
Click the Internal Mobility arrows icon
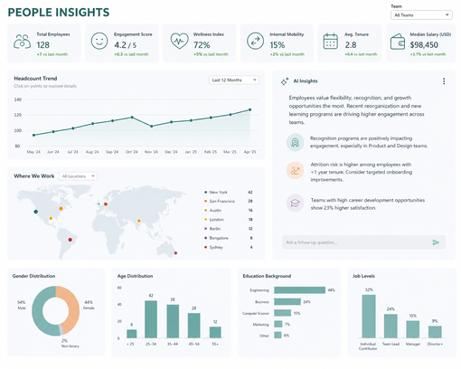click(255, 41)
